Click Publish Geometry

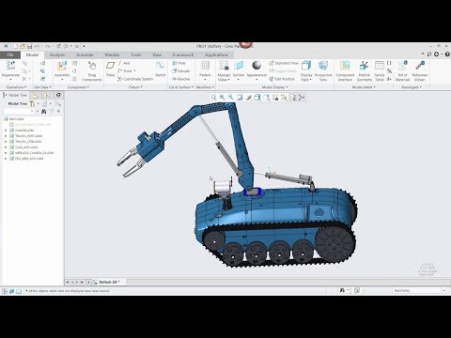click(x=365, y=71)
